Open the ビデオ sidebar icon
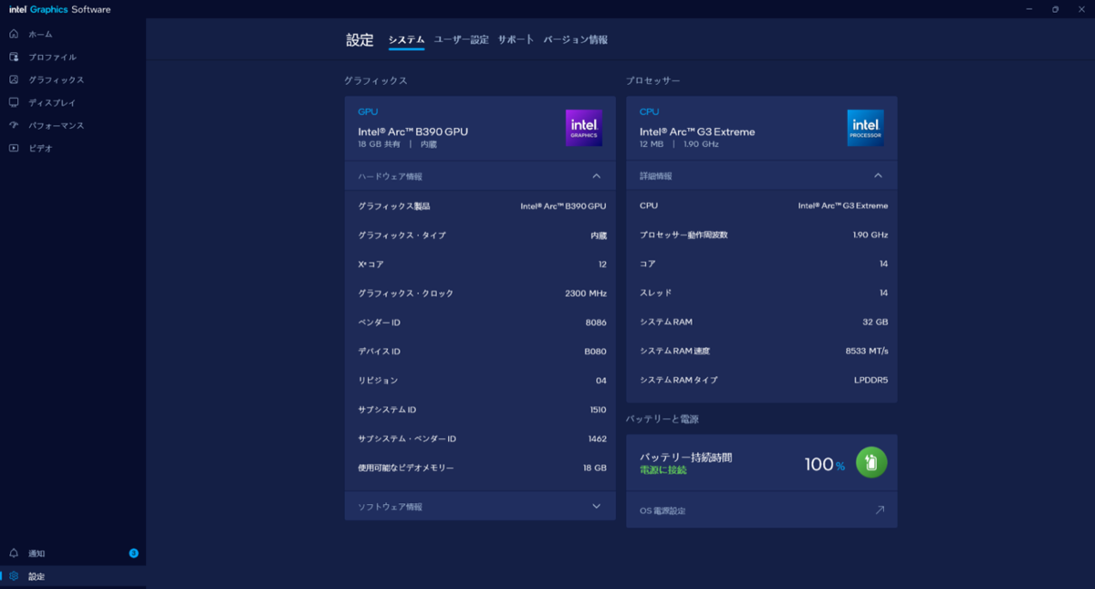Screen dimensions: 1095x589 pyautogui.click(x=14, y=148)
